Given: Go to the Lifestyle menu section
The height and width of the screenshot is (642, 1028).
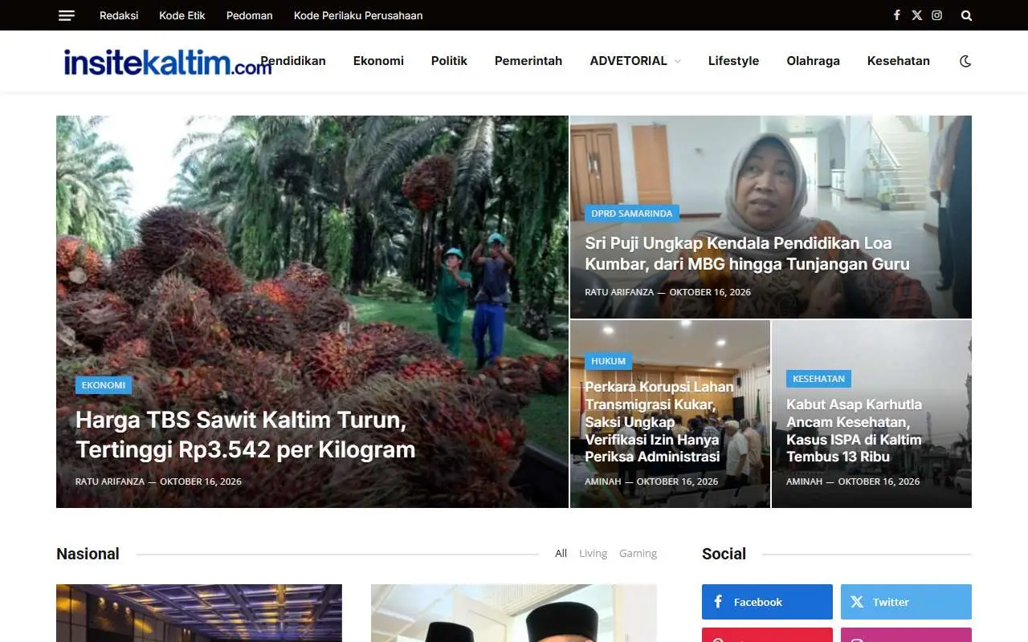Looking at the screenshot, I should (733, 61).
